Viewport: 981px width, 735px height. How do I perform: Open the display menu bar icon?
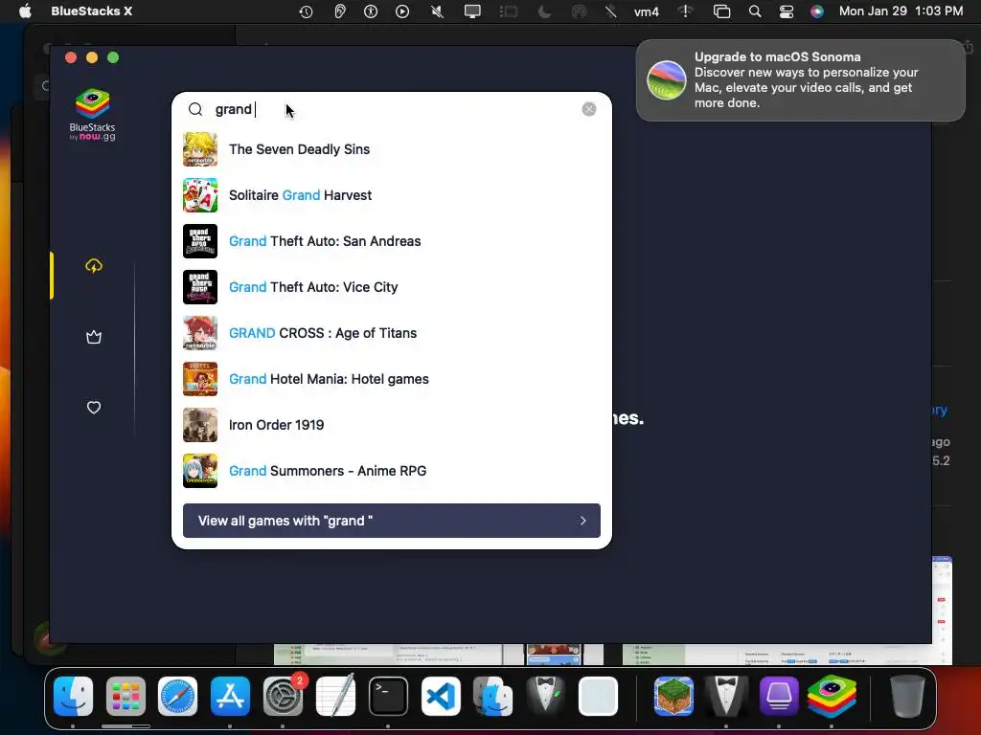point(472,11)
